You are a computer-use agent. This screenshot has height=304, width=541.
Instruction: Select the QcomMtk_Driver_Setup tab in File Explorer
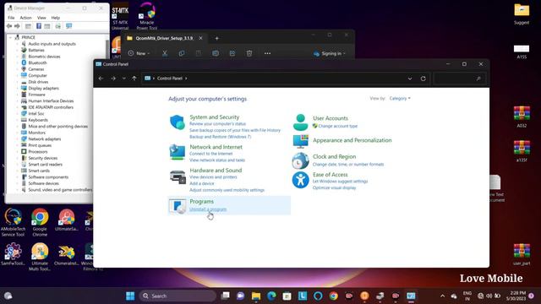tap(165, 38)
